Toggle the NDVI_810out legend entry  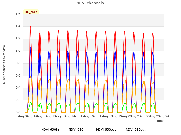[133, 130]
